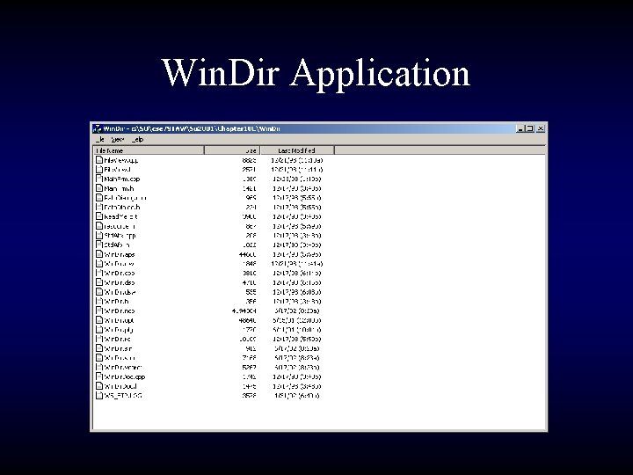This screenshot has height=475, width=633.
Task: Click the file icon beside resource.h
Action: tap(99, 226)
